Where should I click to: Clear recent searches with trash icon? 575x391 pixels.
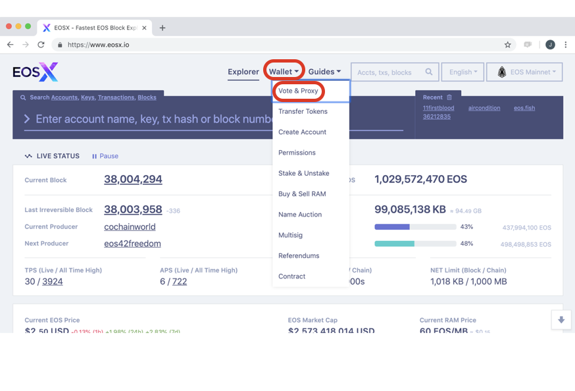click(x=449, y=97)
